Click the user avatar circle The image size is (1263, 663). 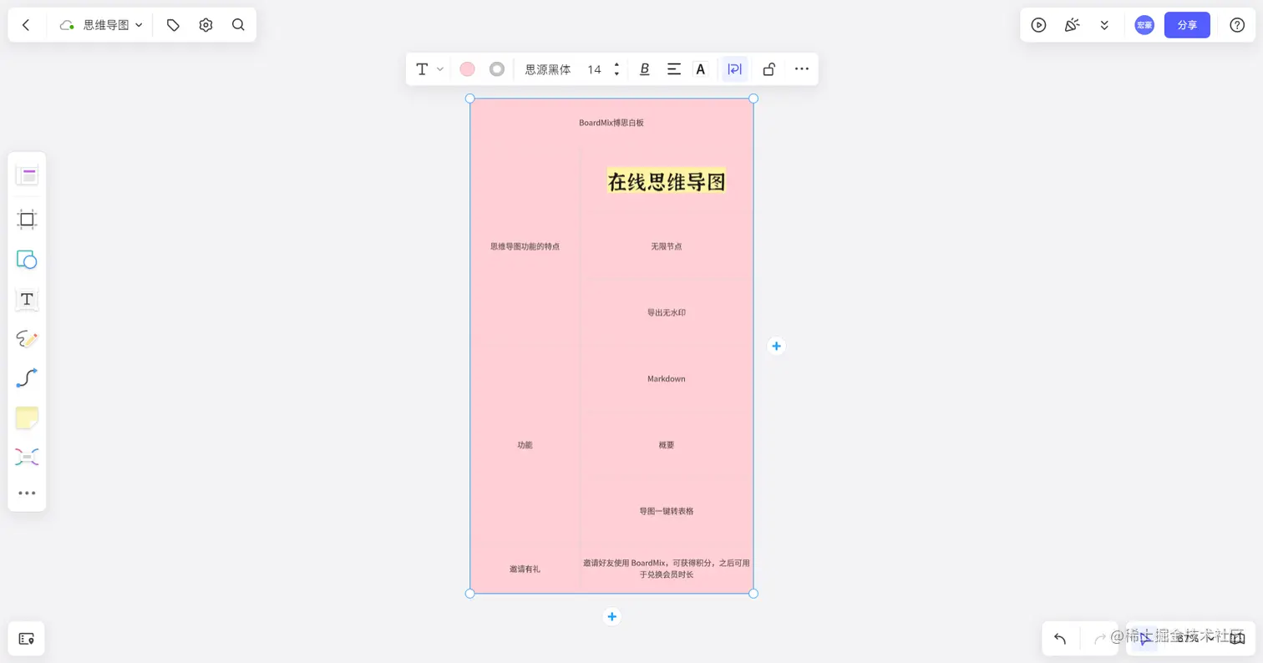click(x=1144, y=25)
